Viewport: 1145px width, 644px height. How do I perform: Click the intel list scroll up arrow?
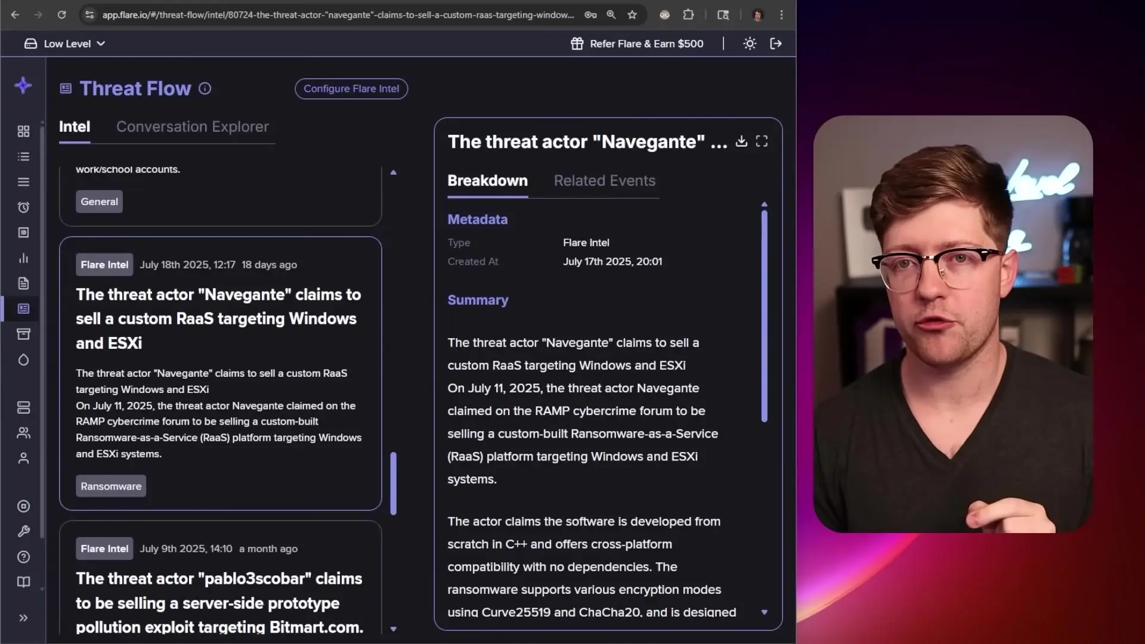393,172
